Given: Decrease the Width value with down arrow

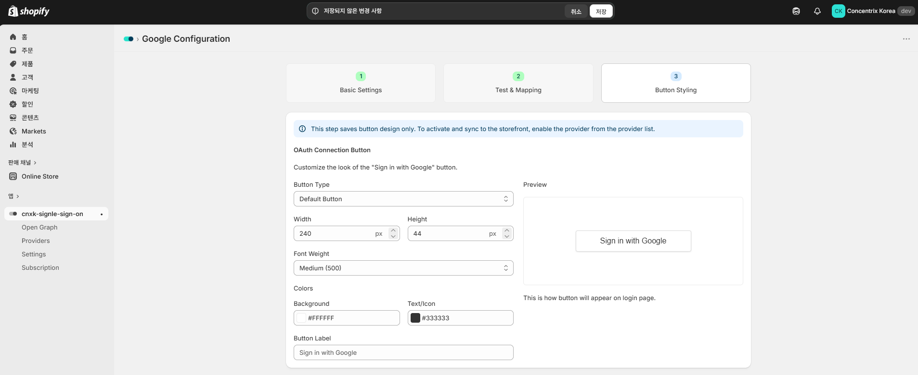Looking at the screenshot, I should 393,236.
